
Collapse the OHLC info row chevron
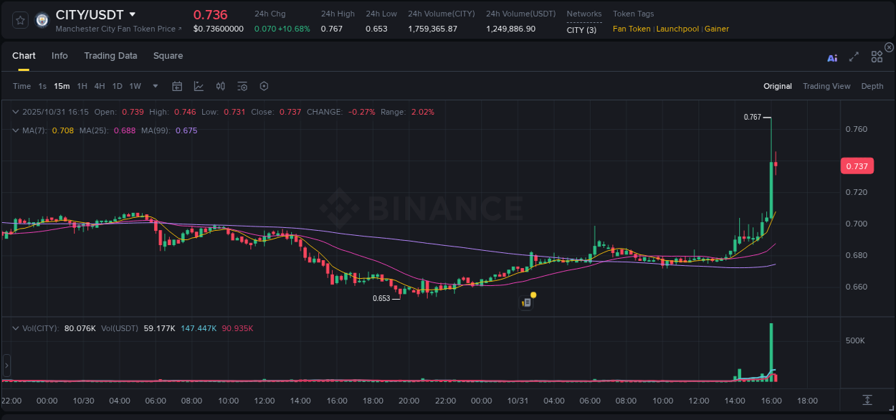pyautogui.click(x=15, y=112)
